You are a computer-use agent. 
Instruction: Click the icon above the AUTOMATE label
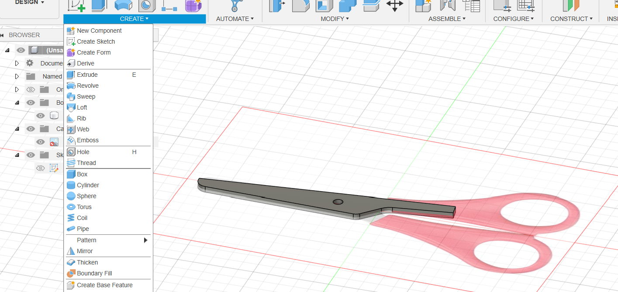coord(235,5)
